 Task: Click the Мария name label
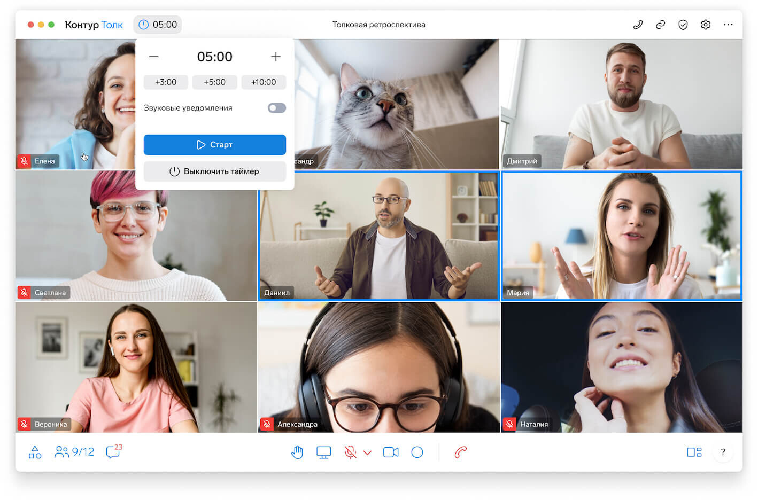(x=518, y=293)
